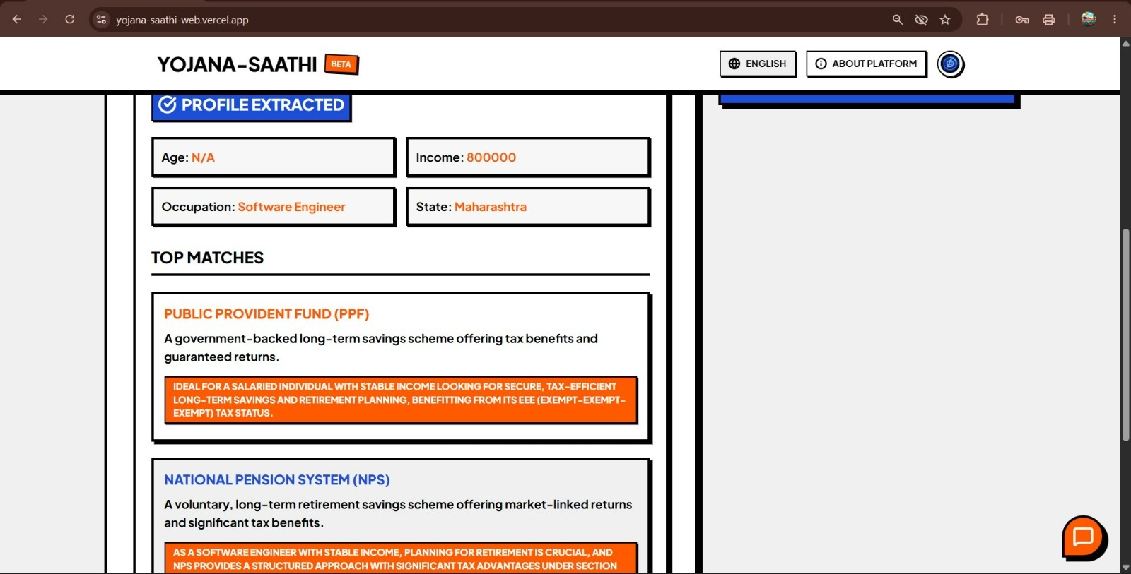Viewport: 1131px width, 574px height.
Task: Click the orange BETA badge
Action: pos(341,64)
